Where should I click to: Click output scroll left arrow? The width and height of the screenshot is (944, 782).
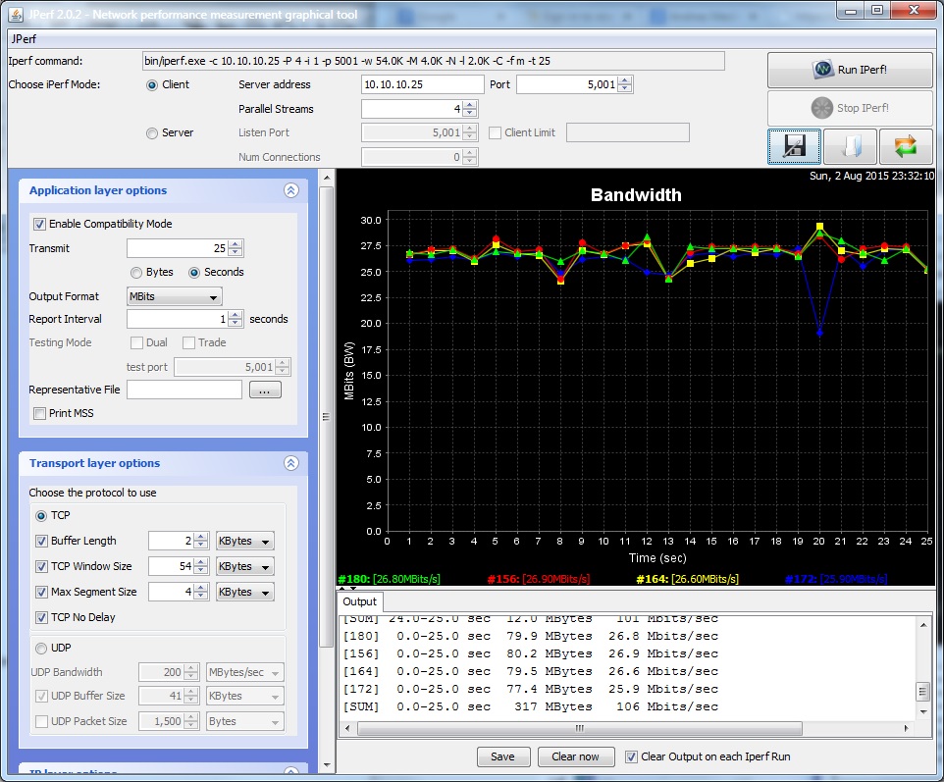point(347,728)
